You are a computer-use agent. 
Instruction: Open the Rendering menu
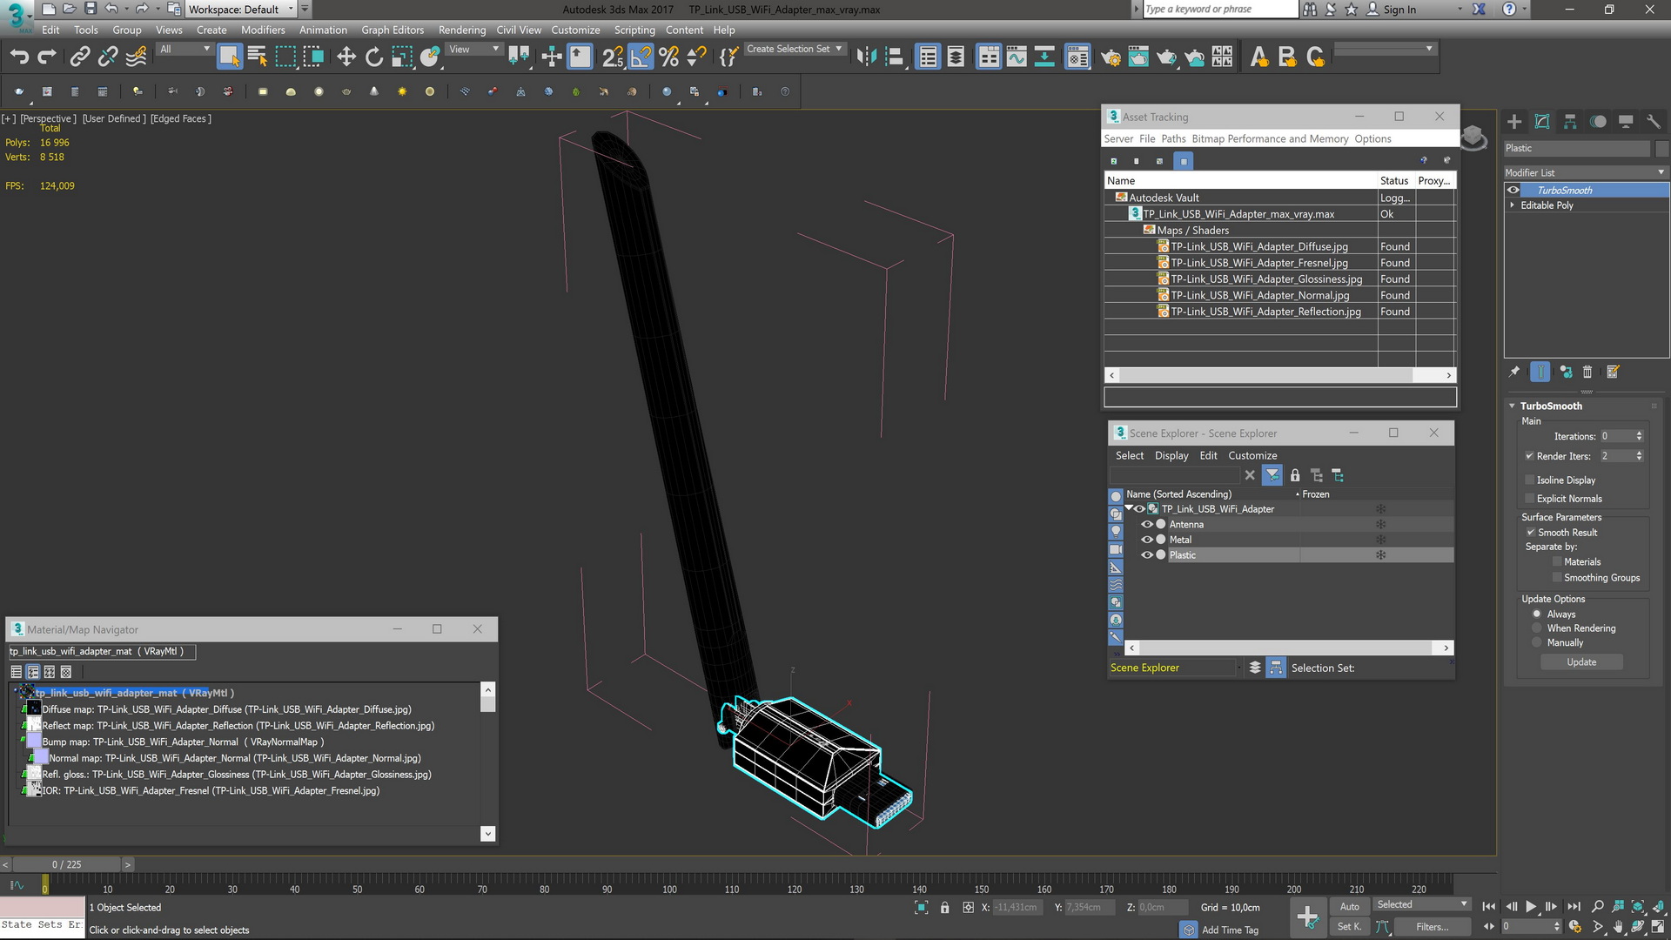(x=461, y=30)
